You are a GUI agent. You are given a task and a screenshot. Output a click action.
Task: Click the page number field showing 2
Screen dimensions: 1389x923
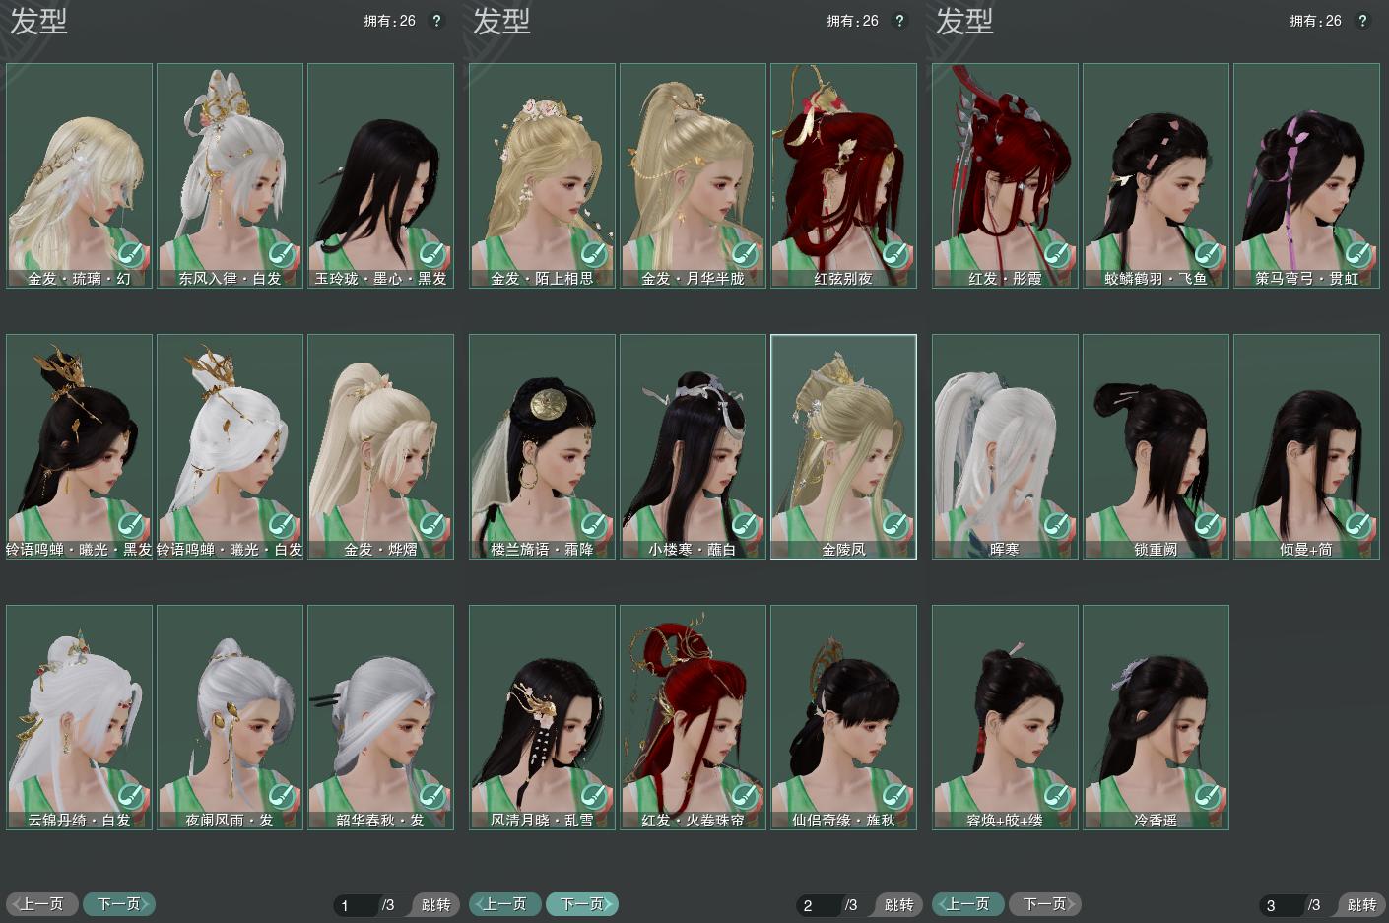pyautogui.click(x=820, y=905)
